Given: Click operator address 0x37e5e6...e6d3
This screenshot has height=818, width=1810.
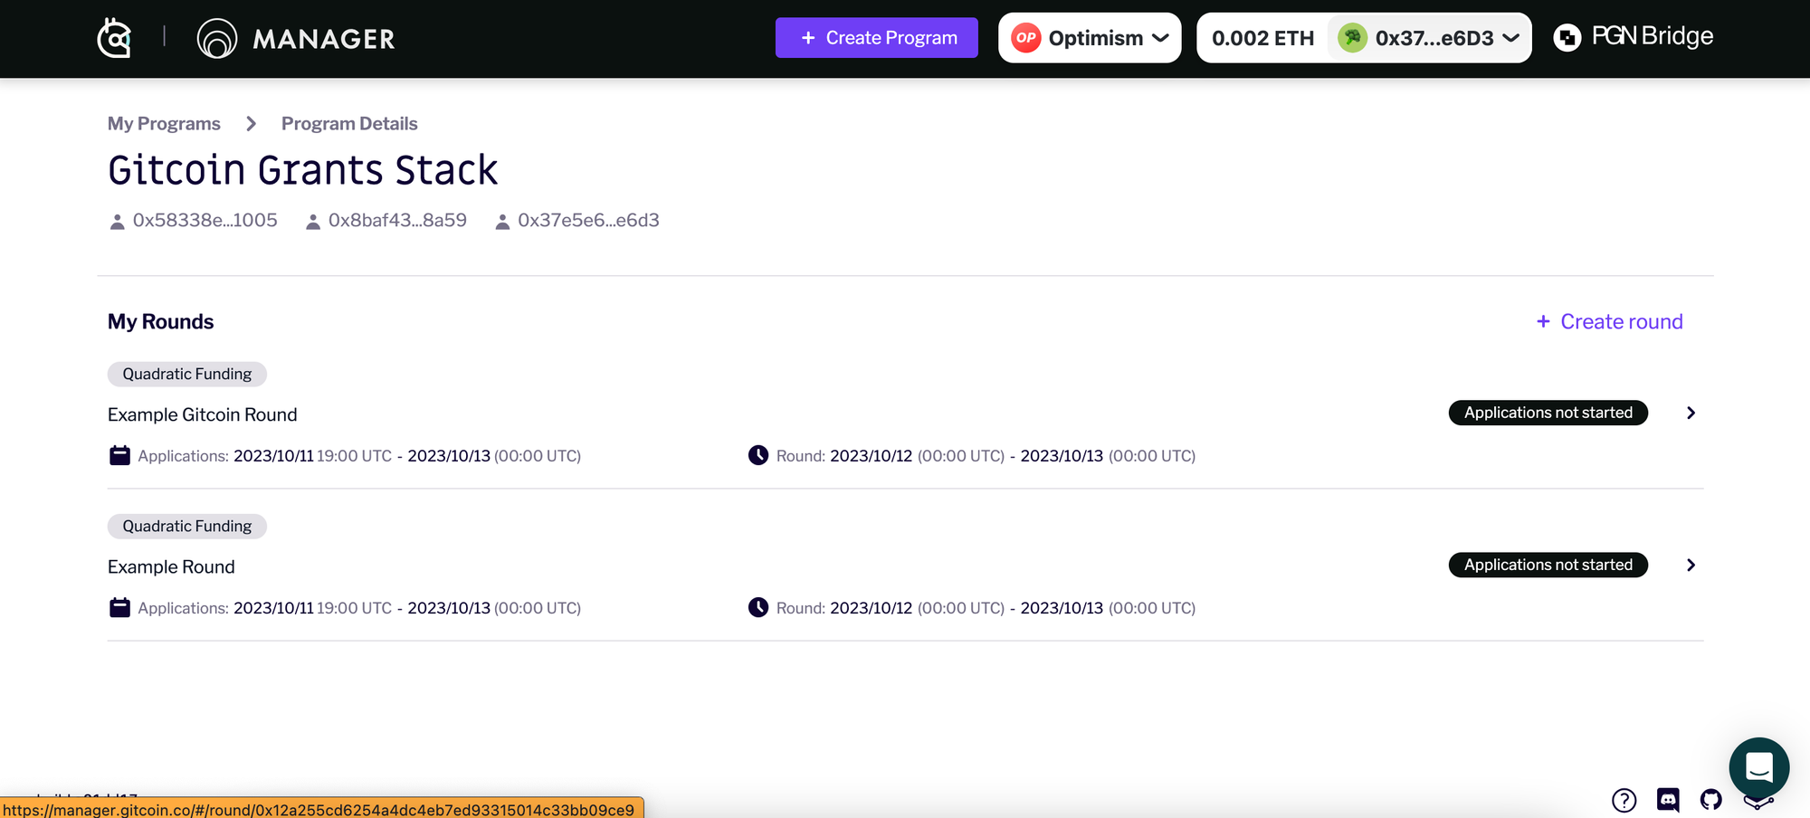Looking at the screenshot, I should click(x=588, y=220).
